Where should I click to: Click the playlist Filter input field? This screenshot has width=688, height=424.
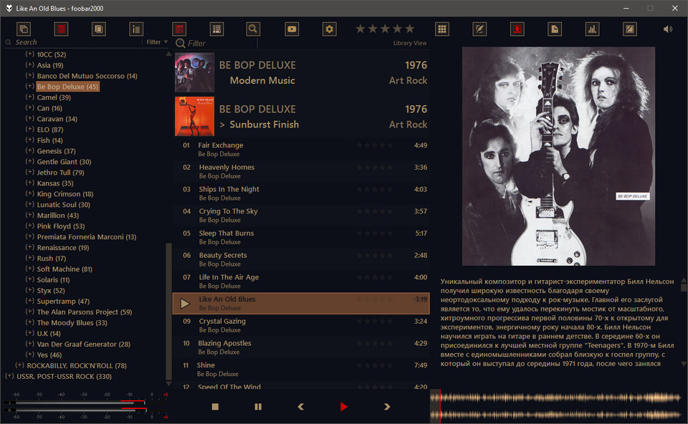pyautogui.click(x=216, y=44)
